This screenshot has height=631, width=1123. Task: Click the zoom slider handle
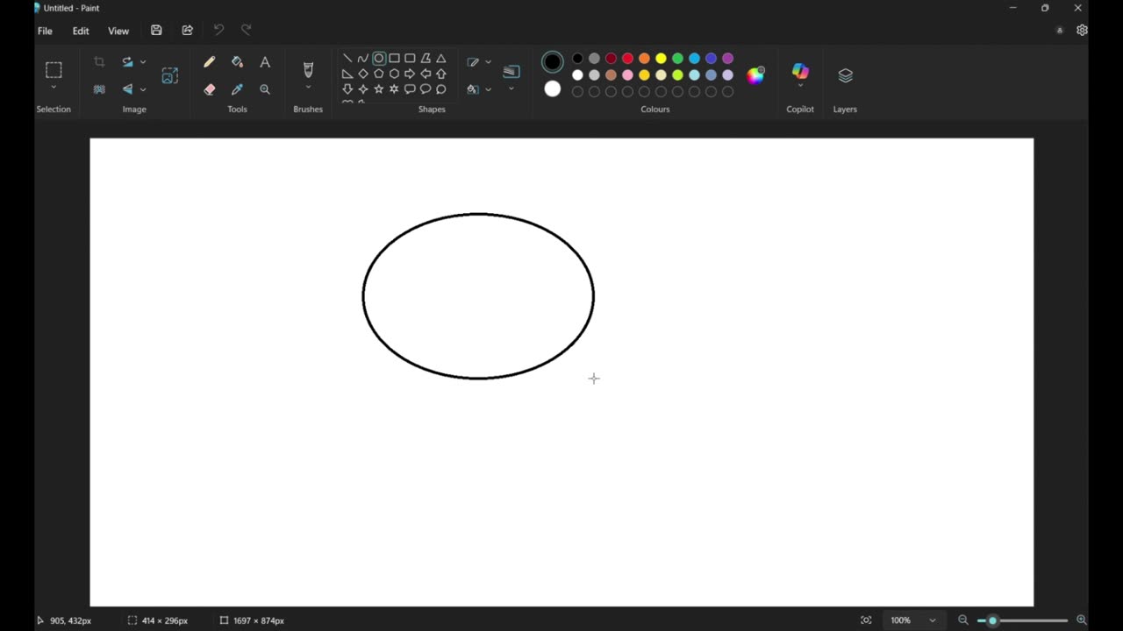click(992, 620)
